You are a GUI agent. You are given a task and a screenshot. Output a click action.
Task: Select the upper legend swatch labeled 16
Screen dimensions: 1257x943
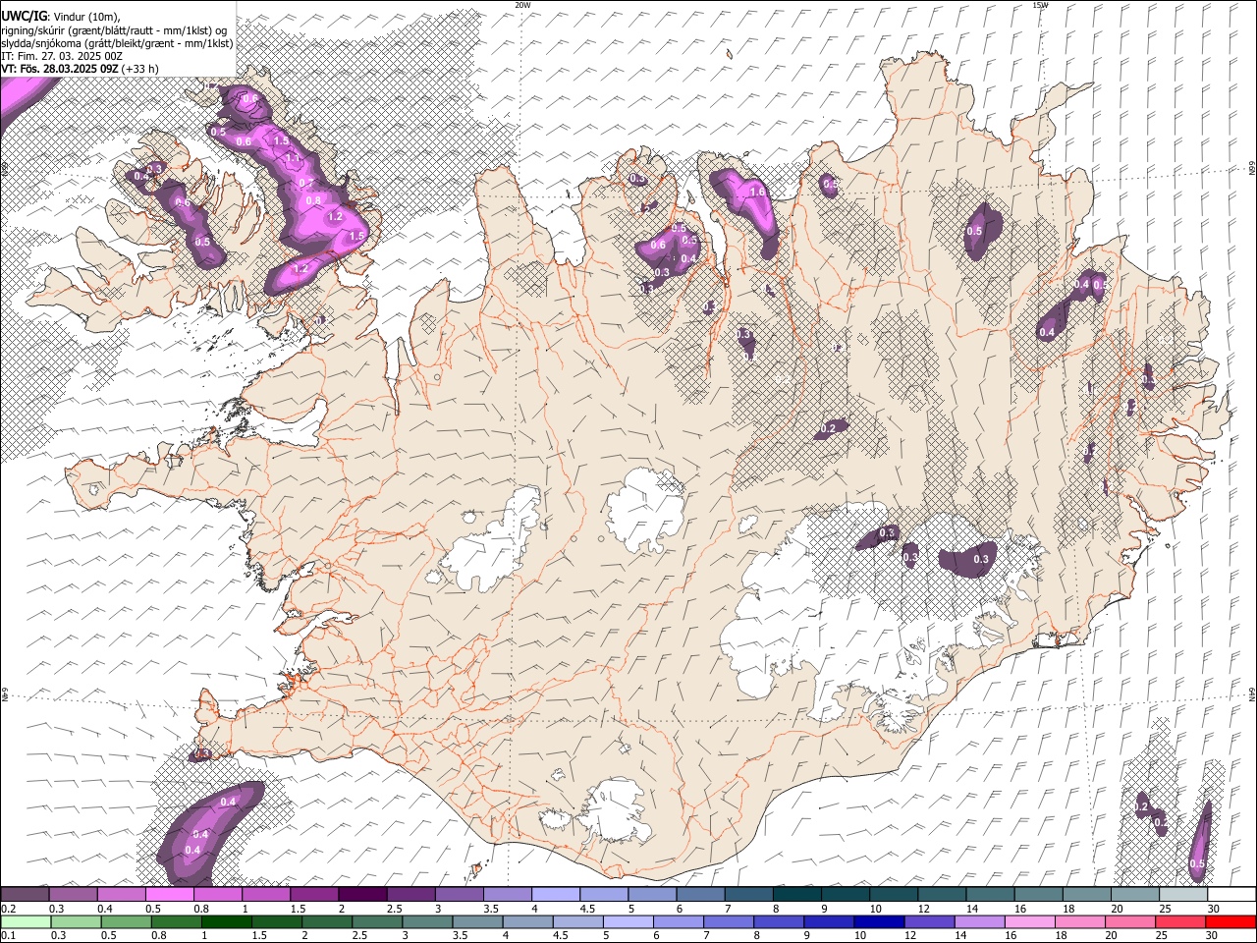[x=1038, y=894]
